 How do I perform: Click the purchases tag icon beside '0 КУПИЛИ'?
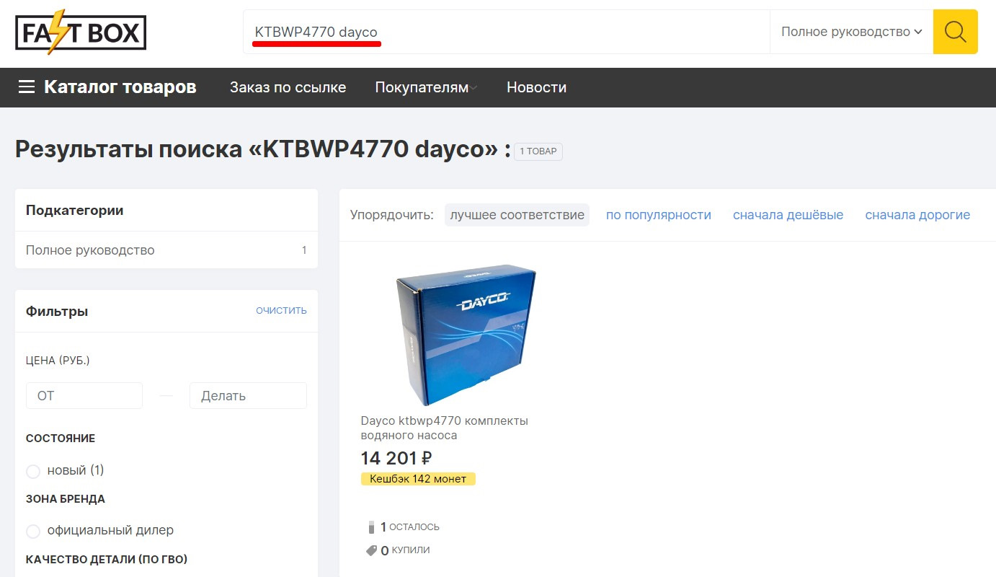[370, 550]
